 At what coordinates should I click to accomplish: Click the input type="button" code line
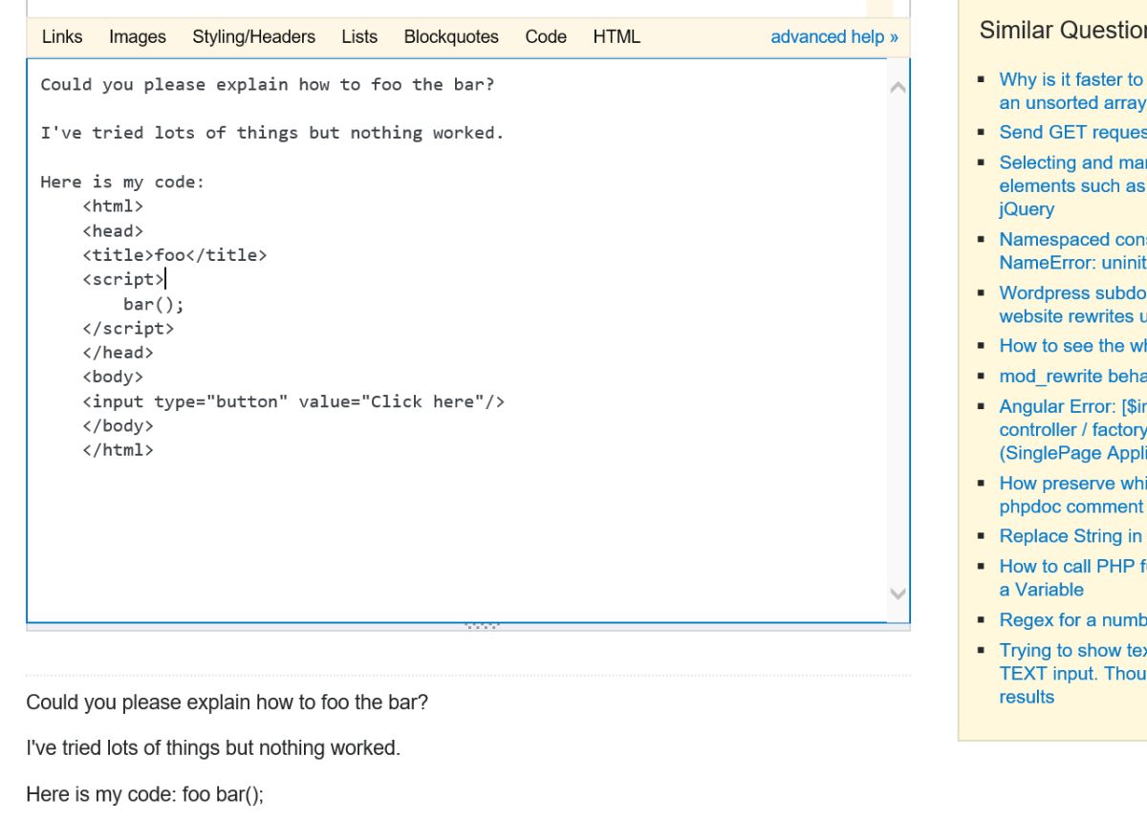pos(293,401)
